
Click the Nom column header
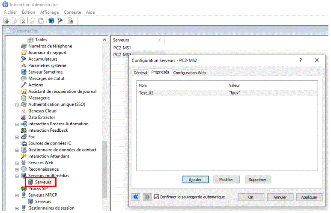pos(182,86)
